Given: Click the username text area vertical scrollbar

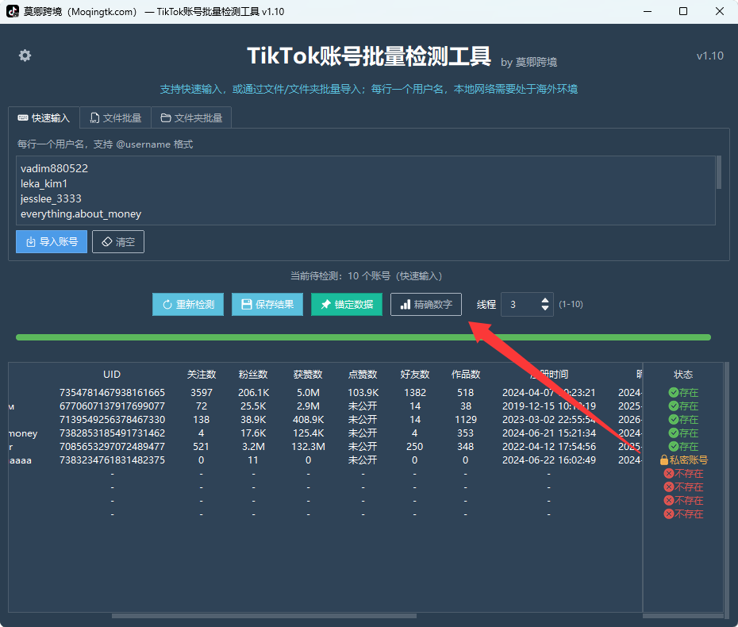Looking at the screenshot, I should click(719, 172).
